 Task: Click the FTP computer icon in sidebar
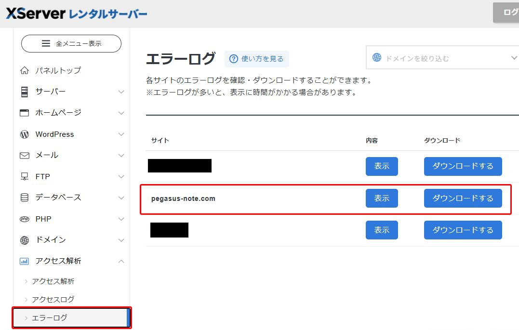click(x=25, y=176)
